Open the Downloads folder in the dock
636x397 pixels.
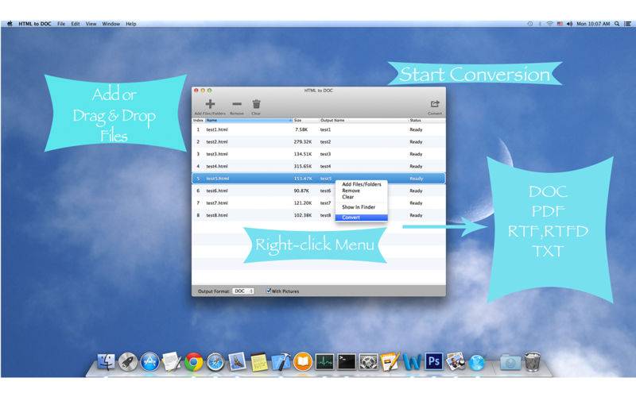(x=510, y=362)
